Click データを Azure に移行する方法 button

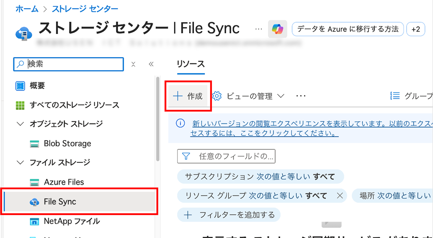pos(348,29)
